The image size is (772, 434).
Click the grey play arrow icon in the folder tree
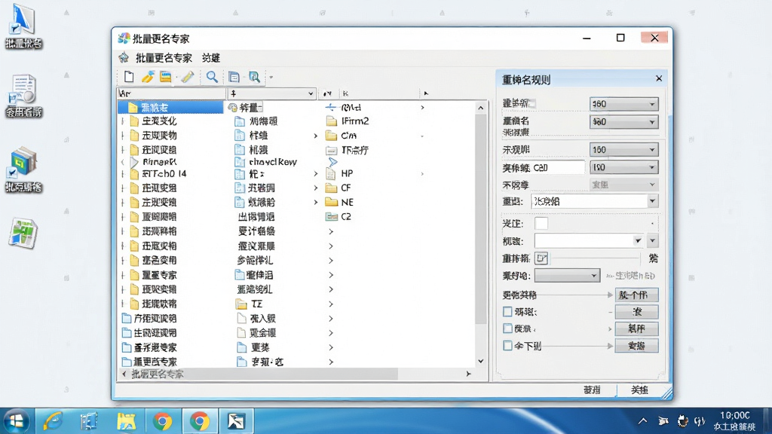[x=134, y=161]
